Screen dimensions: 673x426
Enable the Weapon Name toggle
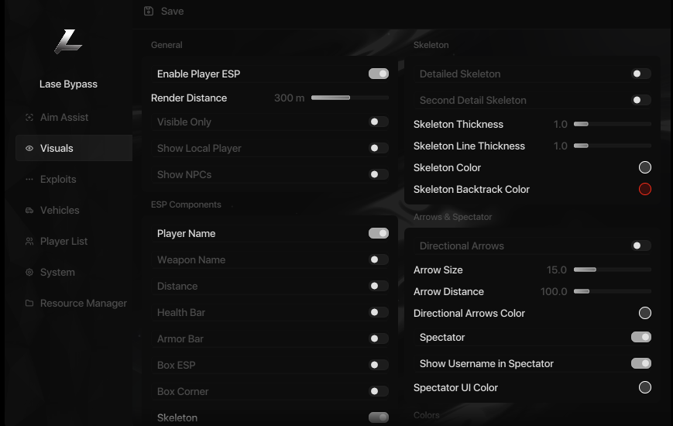(x=379, y=259)
